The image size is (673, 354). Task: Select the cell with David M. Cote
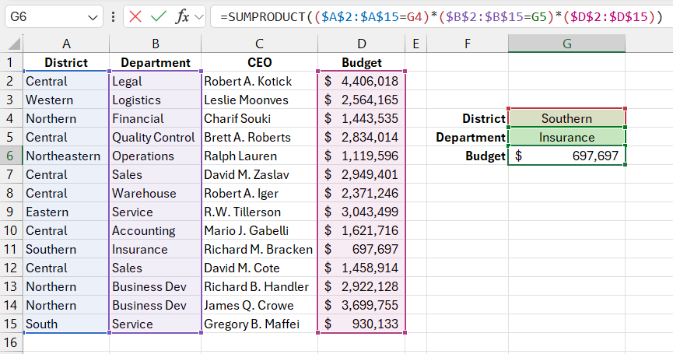(x=259, y=268)
